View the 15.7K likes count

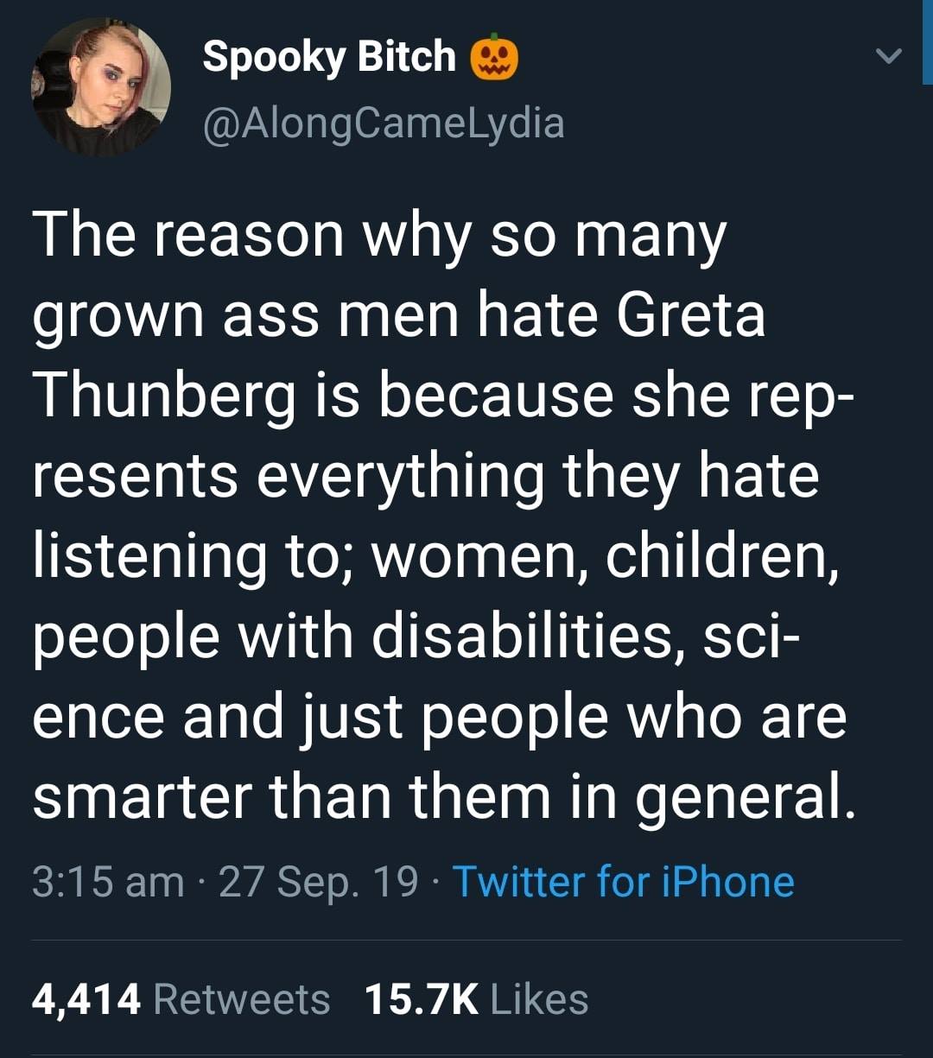click(x=421, y=999)
